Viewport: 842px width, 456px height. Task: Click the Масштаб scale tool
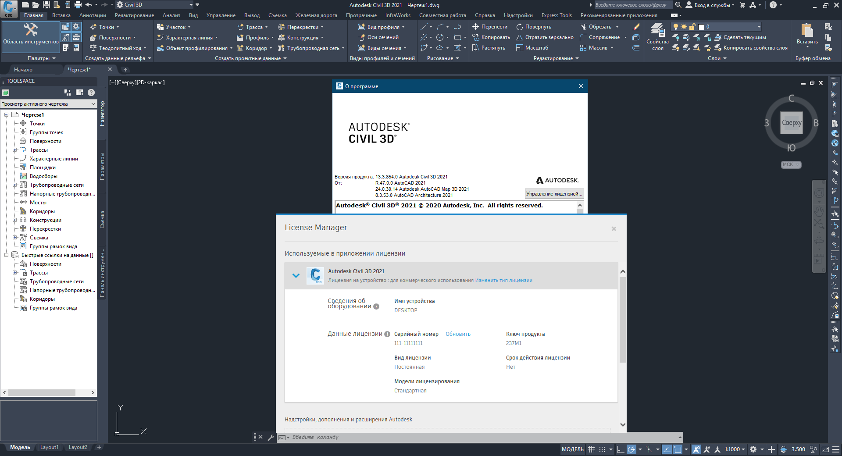tap(532, 48)
